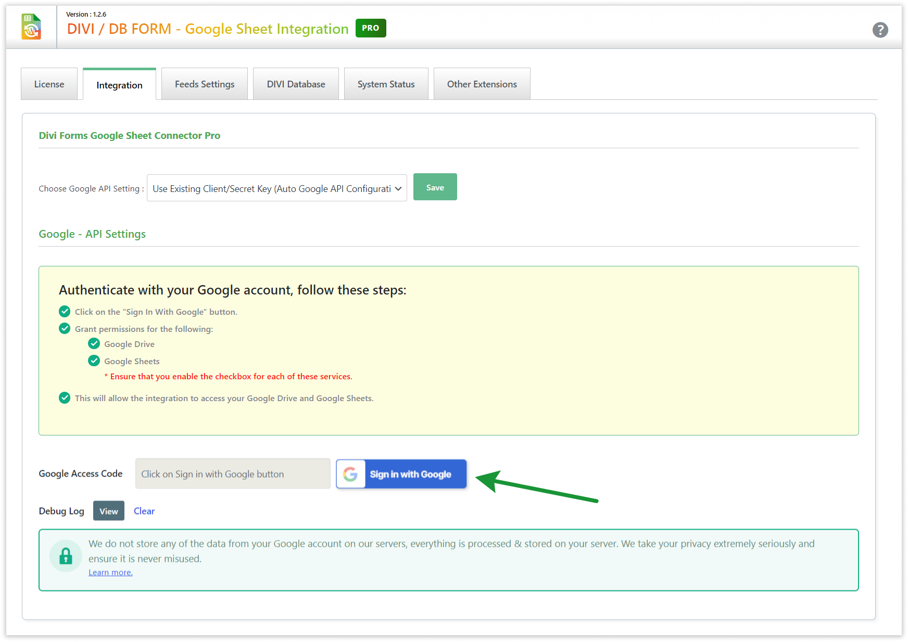Click the plugin logo icon in header

click(x=31, y=27)
